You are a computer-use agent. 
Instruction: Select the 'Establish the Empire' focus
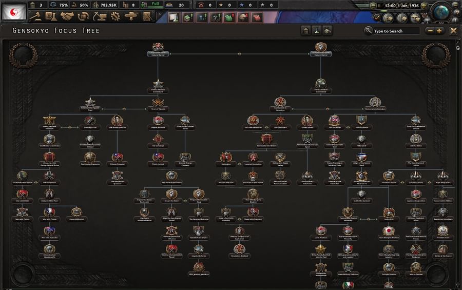tap(199, 233)
